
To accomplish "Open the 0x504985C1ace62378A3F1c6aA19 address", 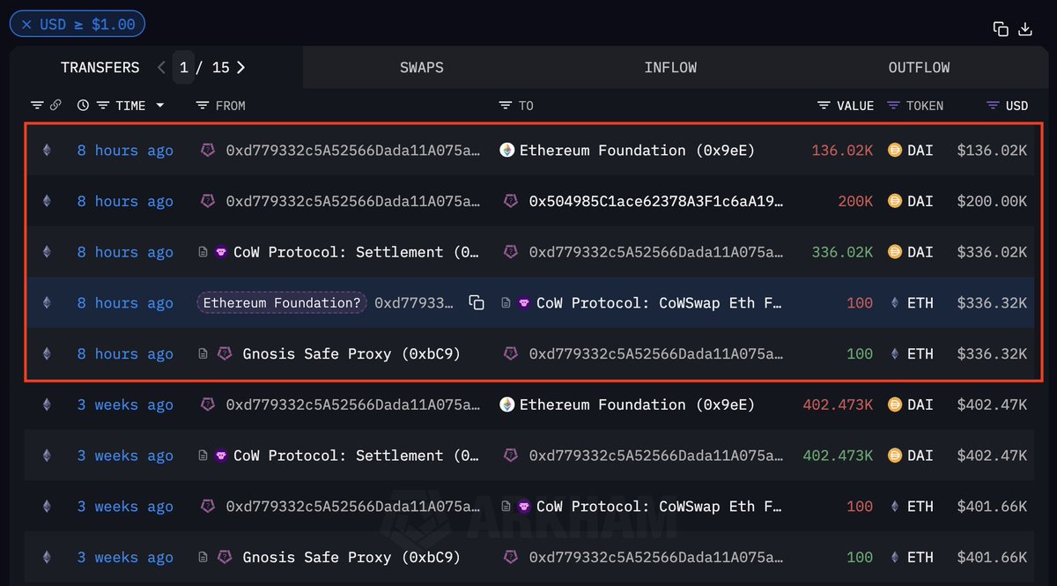I will point(656,202).
